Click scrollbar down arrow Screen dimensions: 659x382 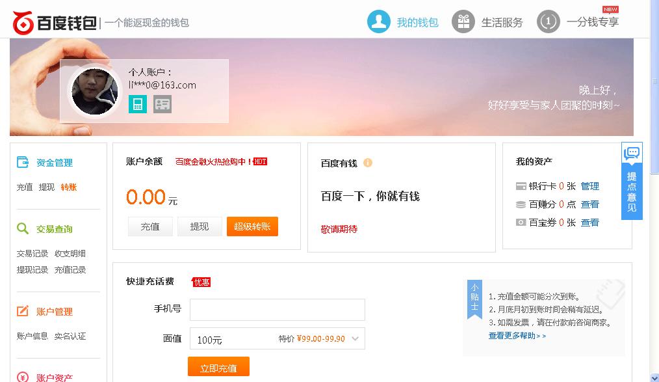click(x=654, y=378)
